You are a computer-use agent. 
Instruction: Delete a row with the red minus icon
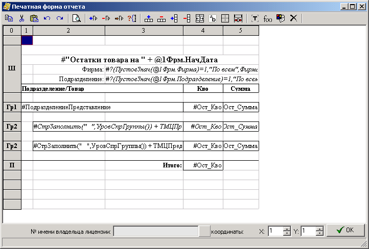click(162, 18)
